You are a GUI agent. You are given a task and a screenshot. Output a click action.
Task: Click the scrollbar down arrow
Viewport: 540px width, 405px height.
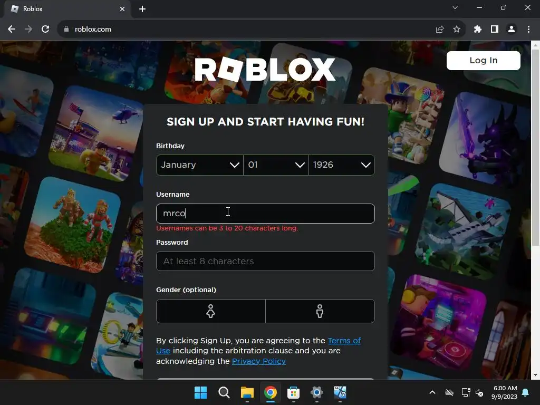click(x=535, y=375)
